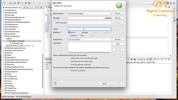Screen dimensions: 178x100
Task: Click the New wizard icon in toolbar
Action: 4,3
